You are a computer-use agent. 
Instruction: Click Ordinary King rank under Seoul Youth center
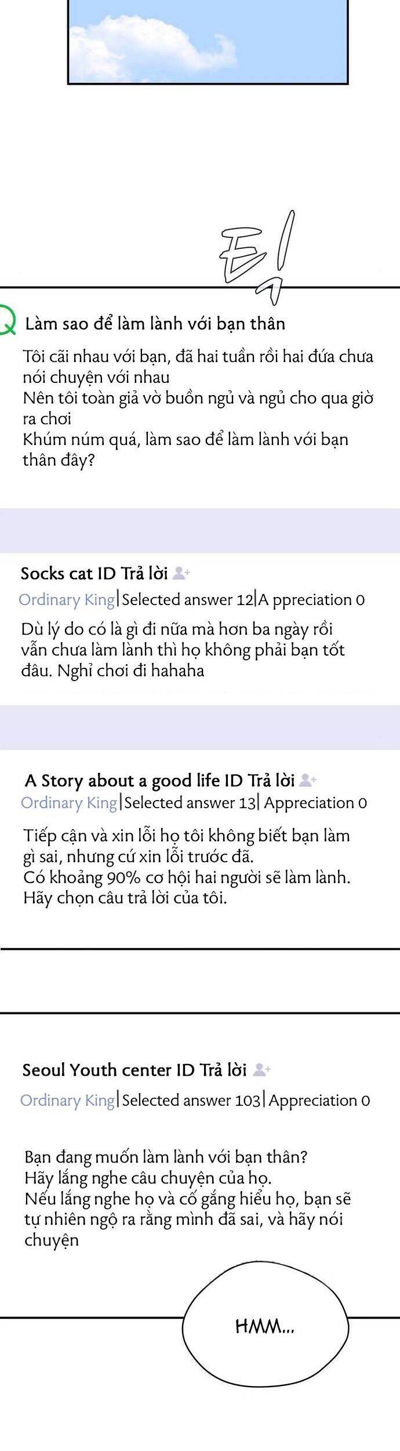click(x=67, y=1099)
